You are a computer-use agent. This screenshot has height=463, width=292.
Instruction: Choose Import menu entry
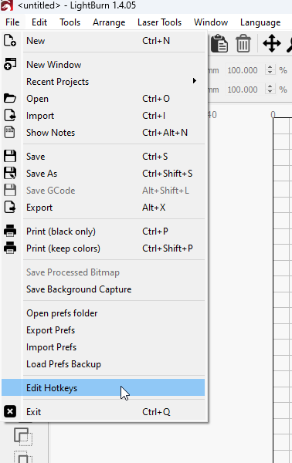coord(104,116)
